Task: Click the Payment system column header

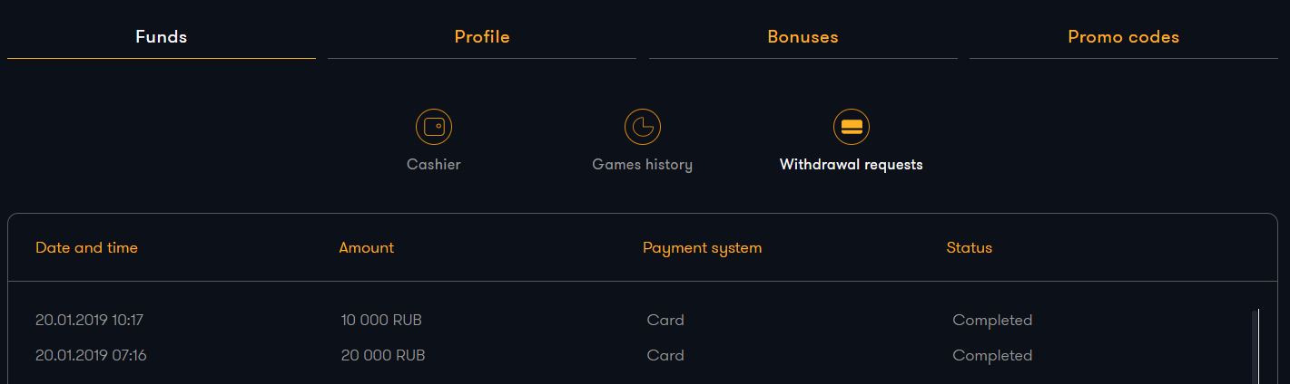Action: [x=703, y=247]
